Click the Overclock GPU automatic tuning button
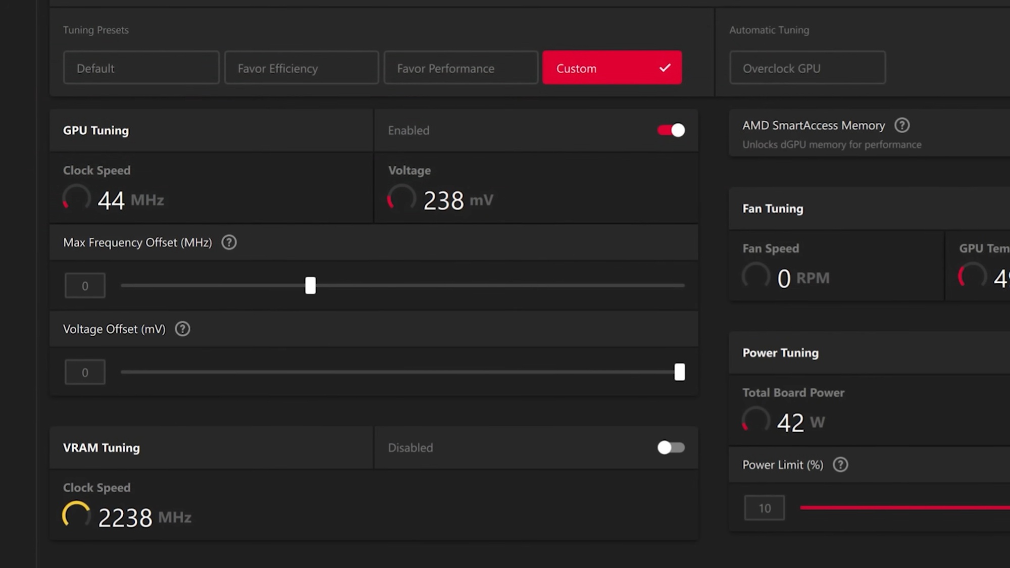Screen dimensions: 1010x568 (807, 68)
